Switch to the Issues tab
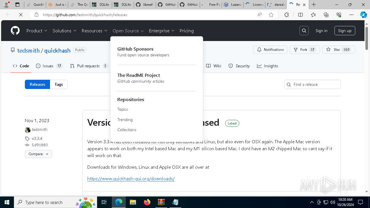Screen dimensions: 370x208 49,66
